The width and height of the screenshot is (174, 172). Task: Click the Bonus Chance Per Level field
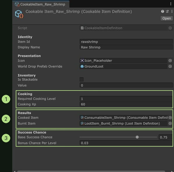pos(126,143)
